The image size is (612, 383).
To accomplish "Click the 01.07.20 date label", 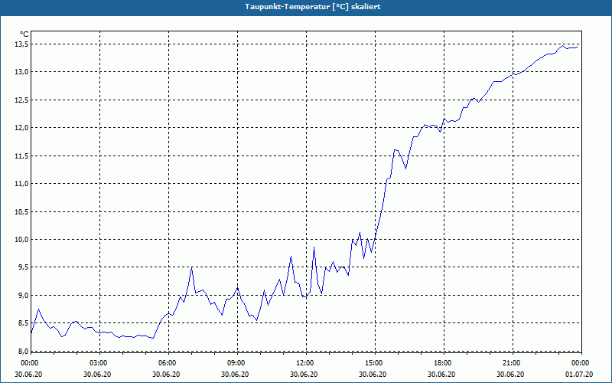I will tap(579, 375).
